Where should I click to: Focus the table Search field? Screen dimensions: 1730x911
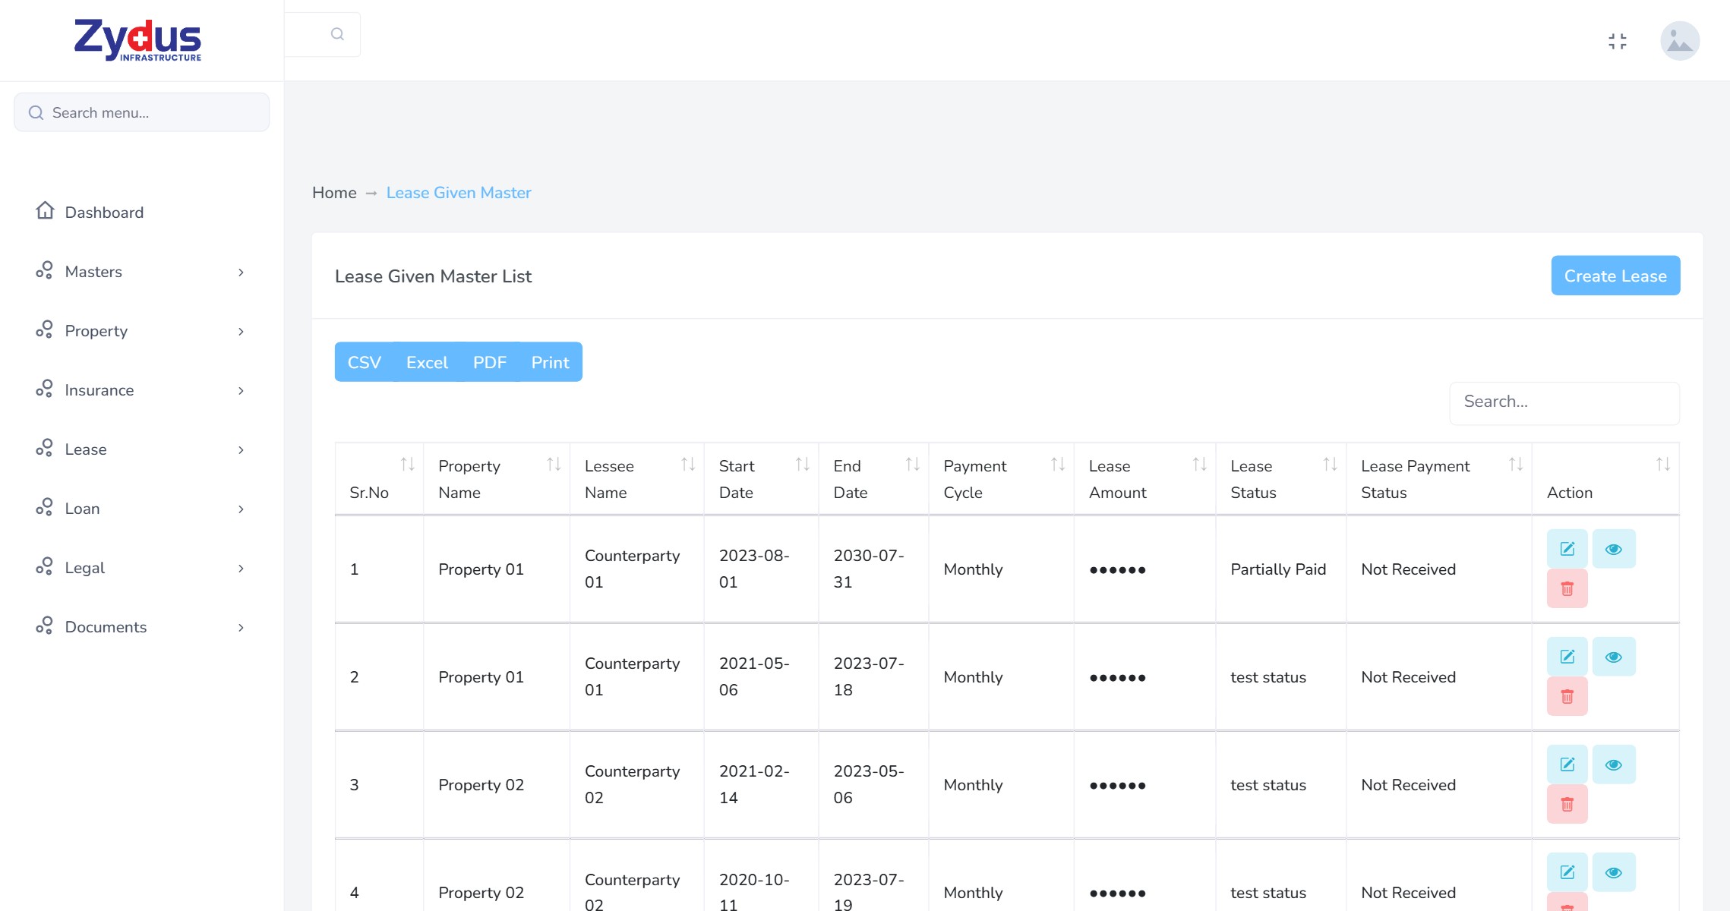click(1564, 402)
